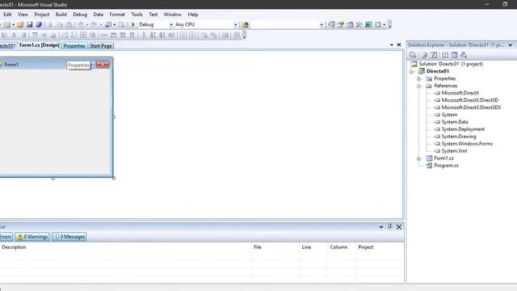Screen dimensions: 517x291
Task: Close the active document with the X
Action: click(399, 45)
